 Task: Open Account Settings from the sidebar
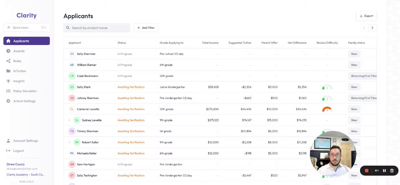pyautogui.click(x=25, y=141)
